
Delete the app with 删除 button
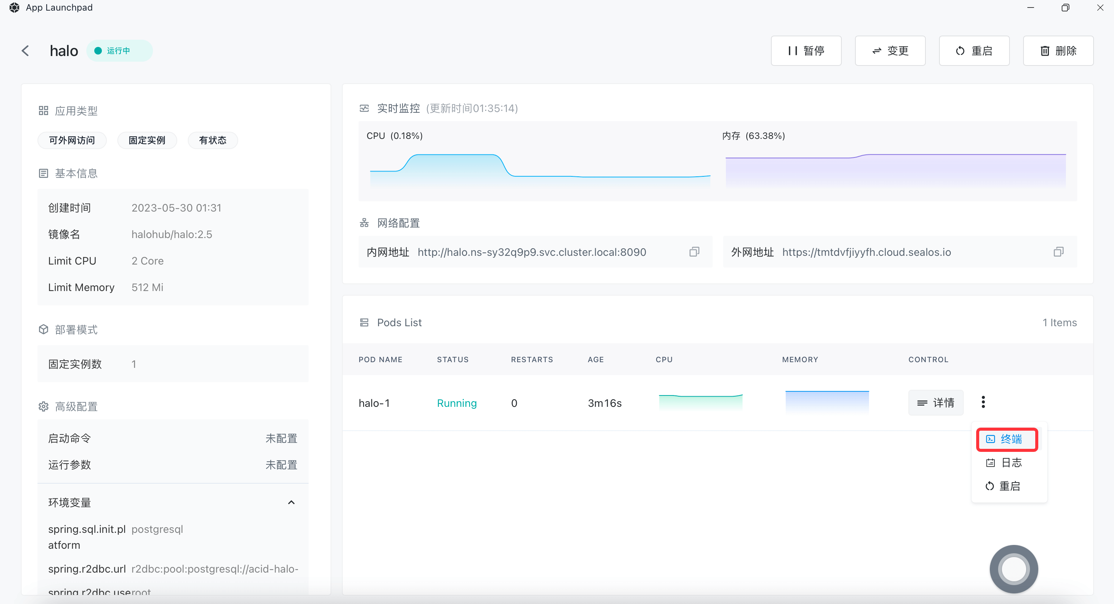click(1058, 51)
